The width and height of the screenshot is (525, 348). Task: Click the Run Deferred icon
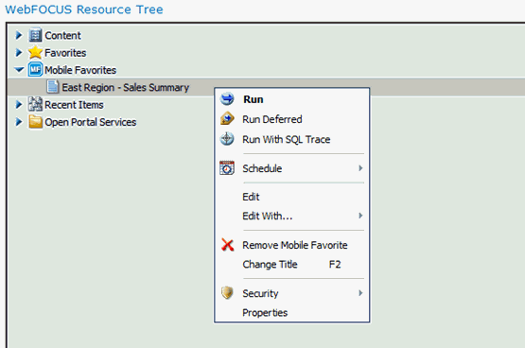[227, 119]
